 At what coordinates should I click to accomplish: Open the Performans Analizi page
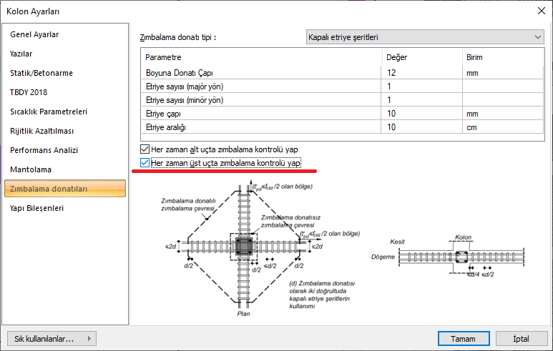pyautogui.click(x=44, y=150)
